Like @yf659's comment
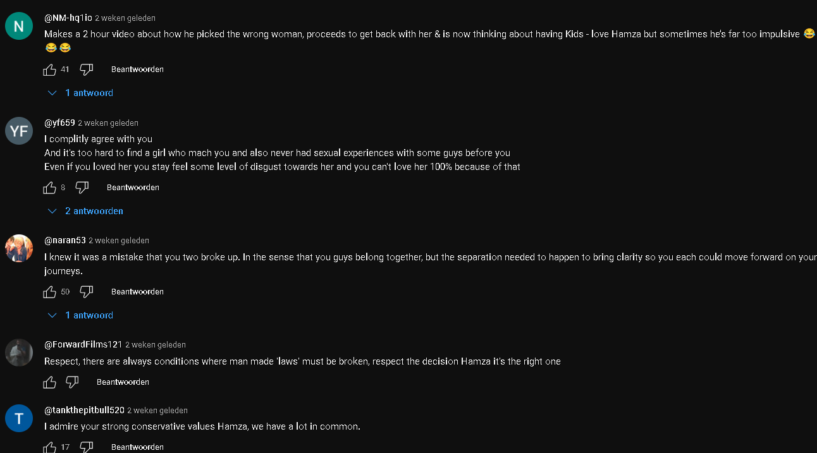 (x=50, y=188)
